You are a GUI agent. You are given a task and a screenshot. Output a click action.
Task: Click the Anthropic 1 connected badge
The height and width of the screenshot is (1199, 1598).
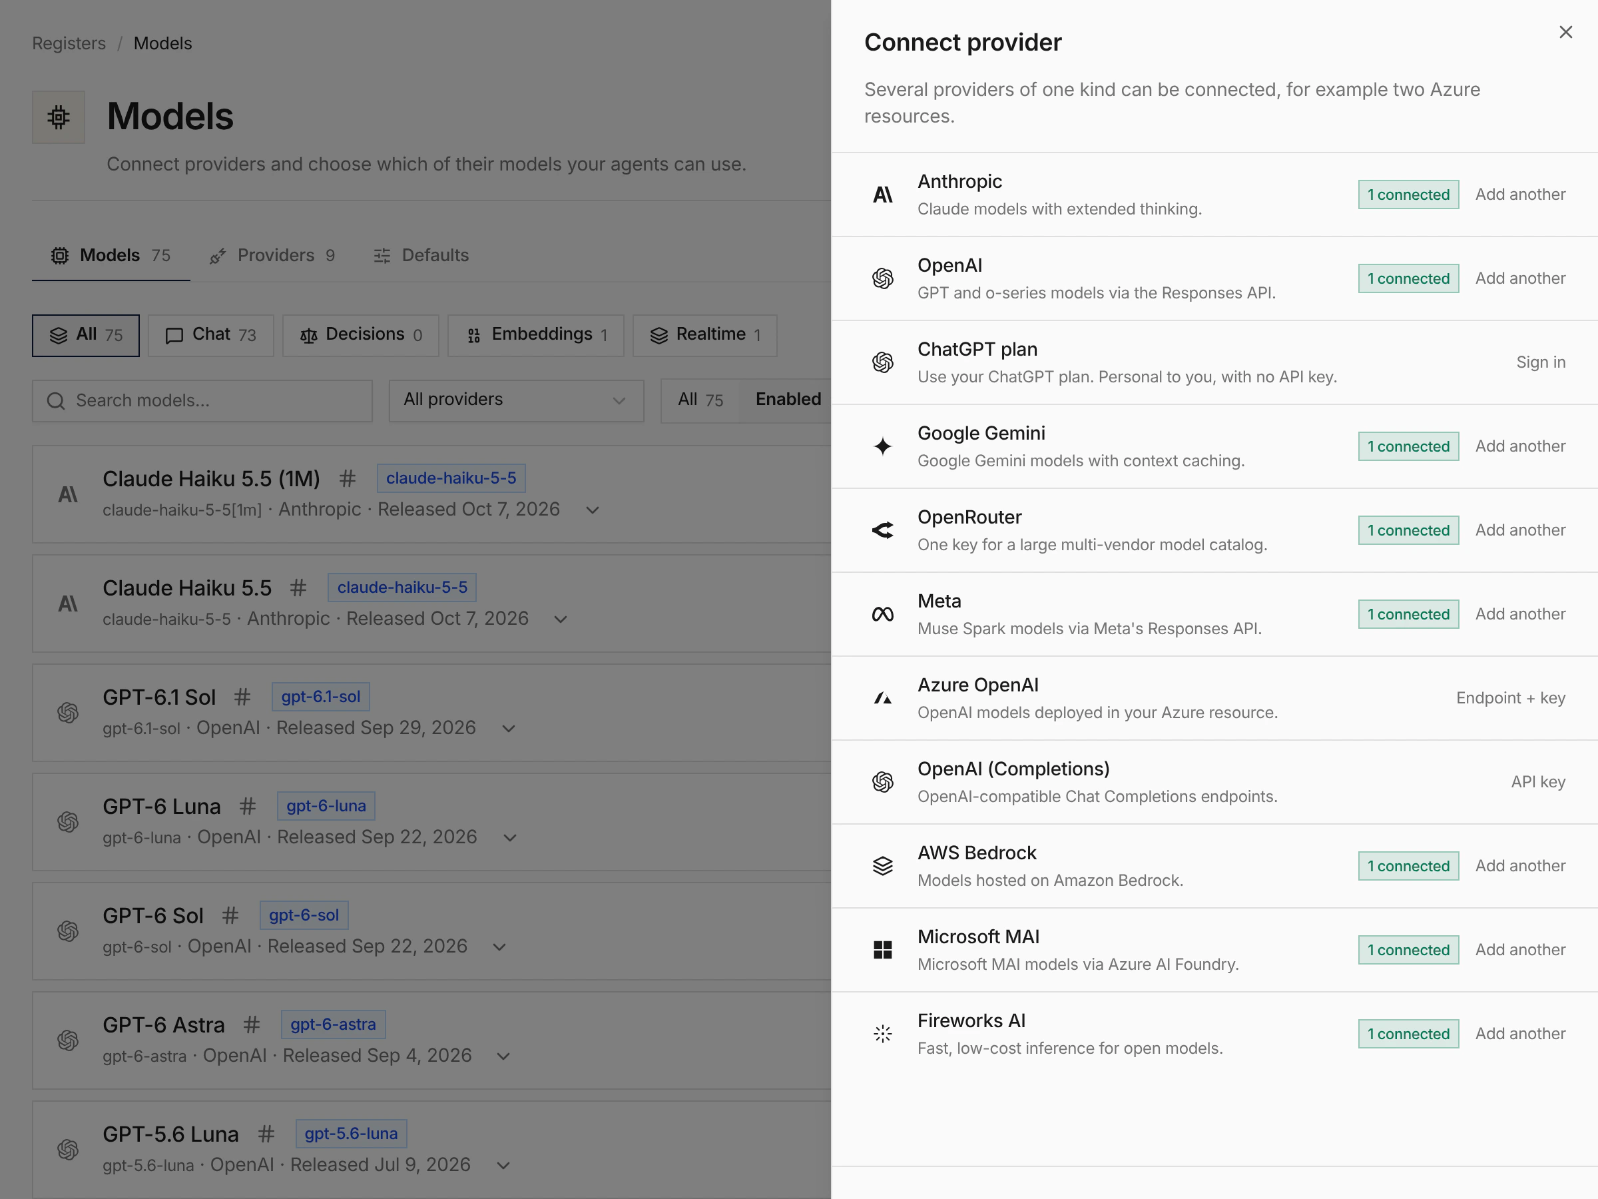[x=1408, y=195]
